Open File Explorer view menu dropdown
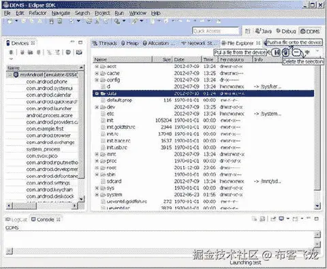 click(x=317, y=51)
